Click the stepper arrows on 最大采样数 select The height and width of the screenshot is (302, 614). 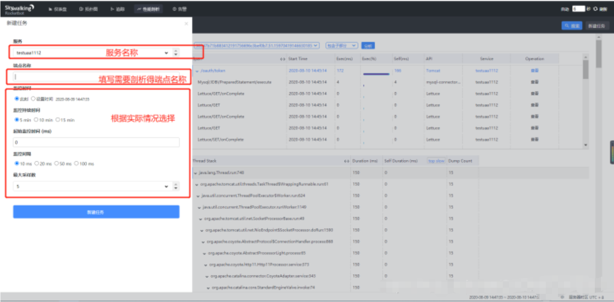[x=176, y=187]
